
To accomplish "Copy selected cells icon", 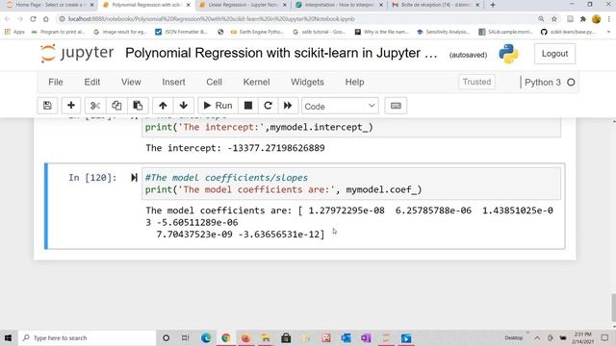I will 116,106.
